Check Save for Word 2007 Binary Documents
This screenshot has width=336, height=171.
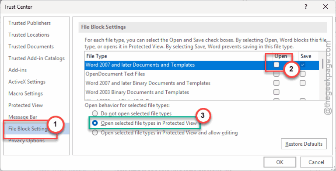tap(303, 83)
